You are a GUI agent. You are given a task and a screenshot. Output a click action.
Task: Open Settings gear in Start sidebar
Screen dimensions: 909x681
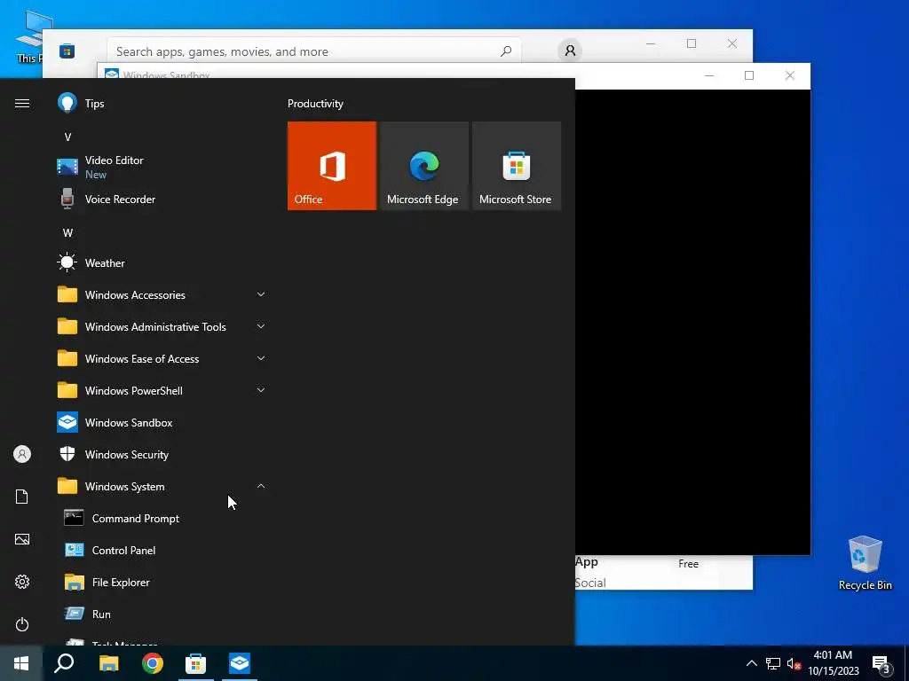pyautogui.click(x=22, y=582)
